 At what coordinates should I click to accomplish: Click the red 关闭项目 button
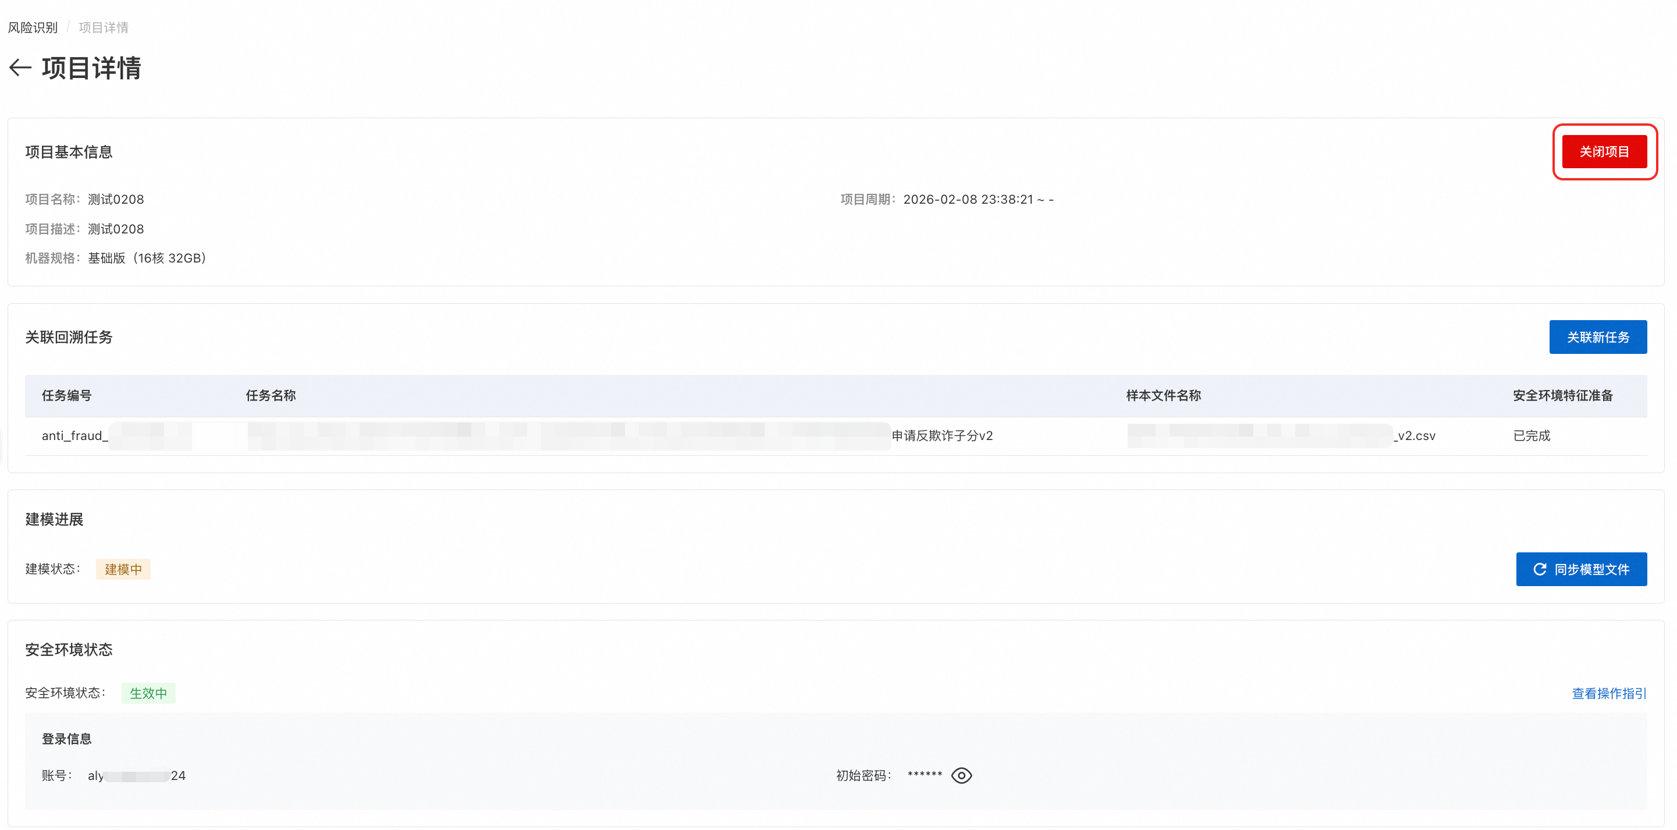click(x=1604, y=152)
